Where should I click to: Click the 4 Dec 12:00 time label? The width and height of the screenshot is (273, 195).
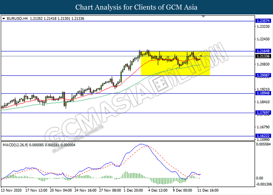tap(158, 190)
